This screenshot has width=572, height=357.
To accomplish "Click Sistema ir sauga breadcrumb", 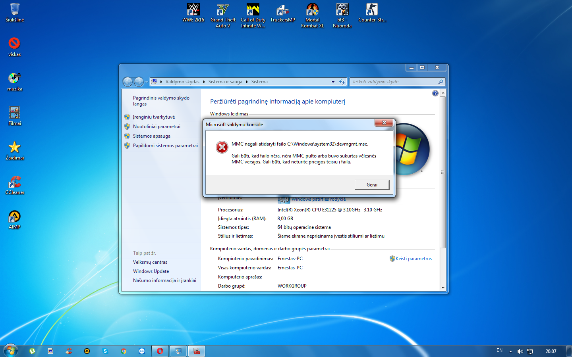I will click(x=225, y=82).
